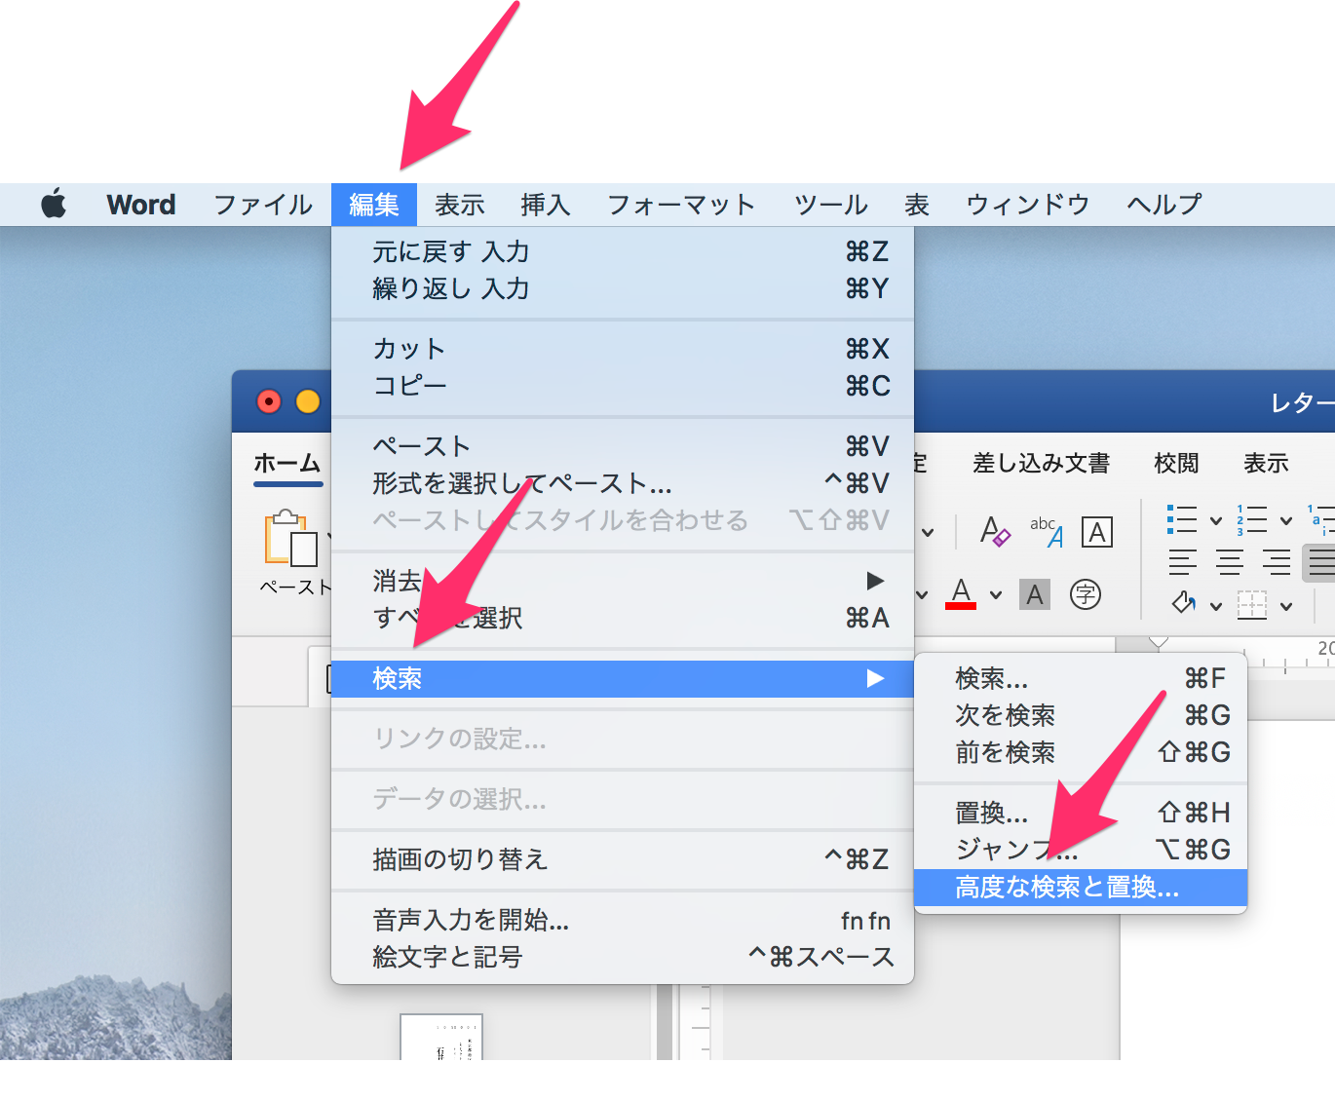This screenshot has width=1335, height=1101.
Task: Open text effects (abc A) icon
Action: click(x=1047, y=532)
